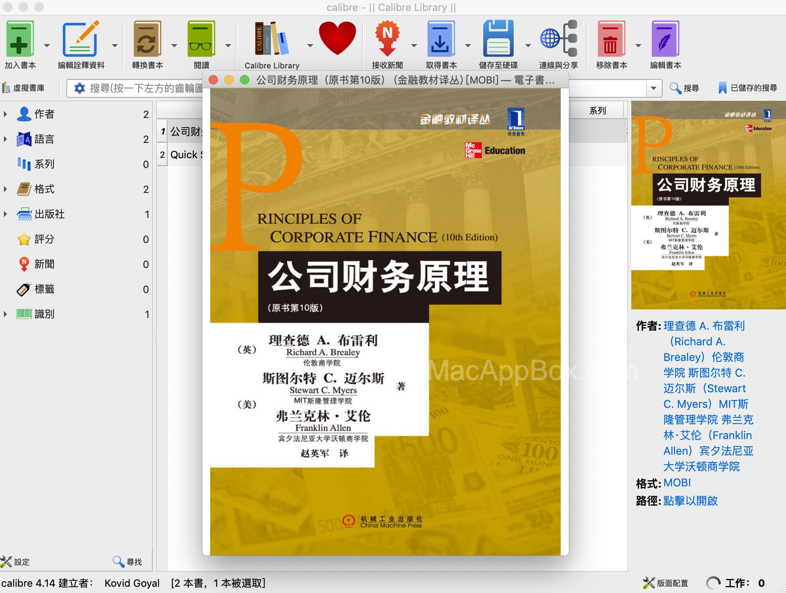Open dropdown arrow next to 取得書本

(x=468, y=45)
